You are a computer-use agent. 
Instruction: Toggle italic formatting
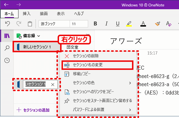[106, 23]
